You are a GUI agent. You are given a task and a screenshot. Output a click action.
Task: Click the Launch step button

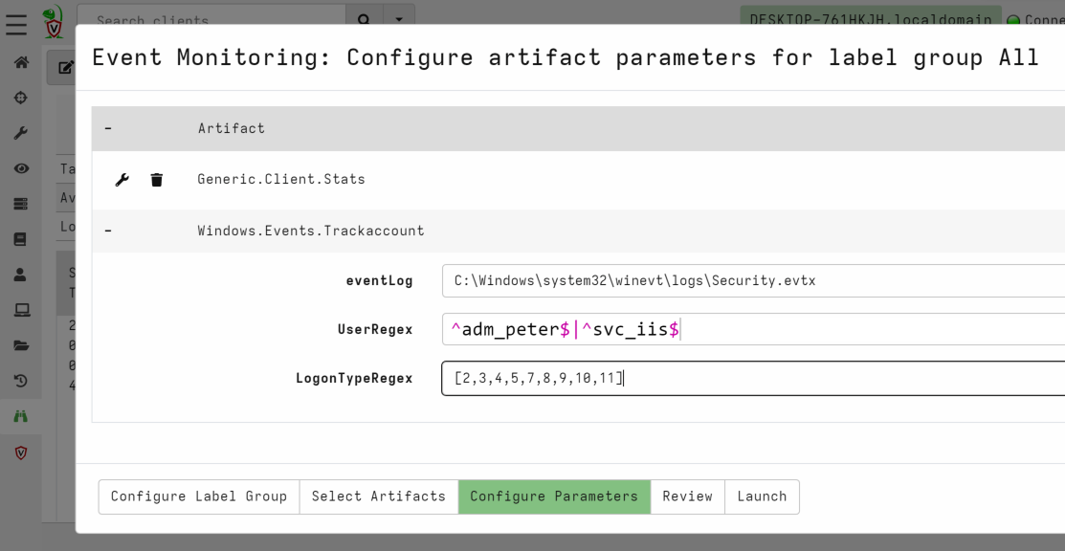point(762,496)
